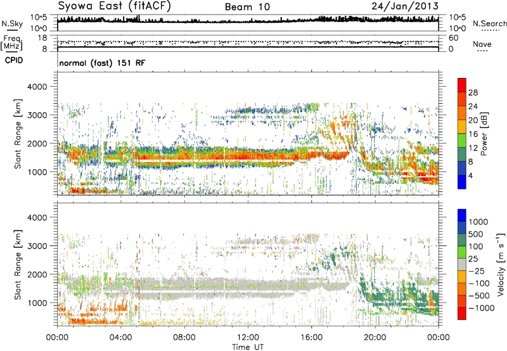Image resolution: width=507 pixels, height=351 pixels.
Task: Click the 'Slant Range [km]' label of power panel
Action: [x=18, y=134]
